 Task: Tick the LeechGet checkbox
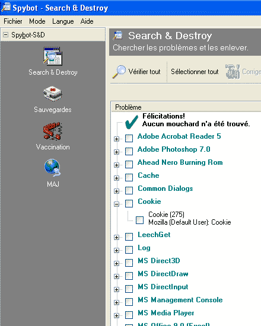(129, 237)
